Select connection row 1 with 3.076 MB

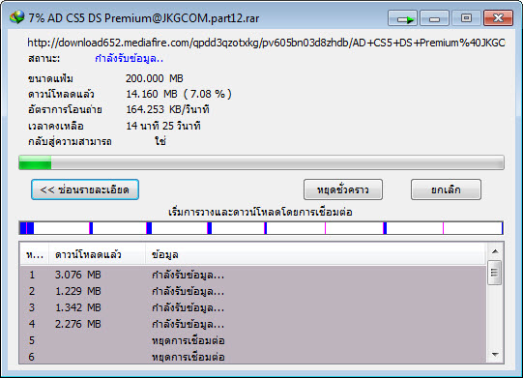(252, 275)
